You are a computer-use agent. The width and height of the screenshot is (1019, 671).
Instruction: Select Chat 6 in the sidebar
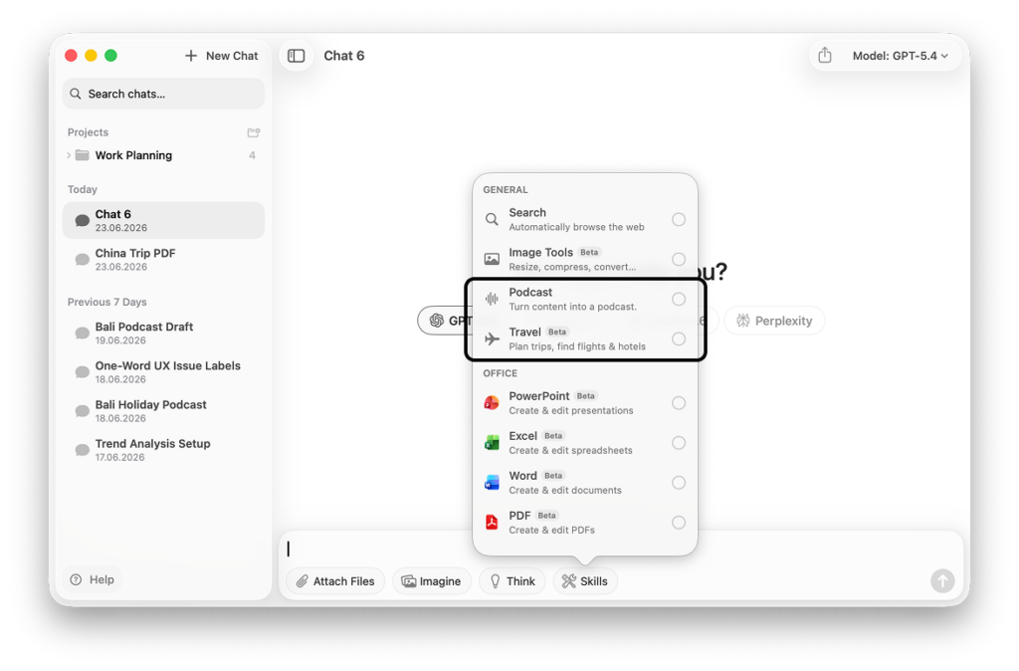point(164,220)
